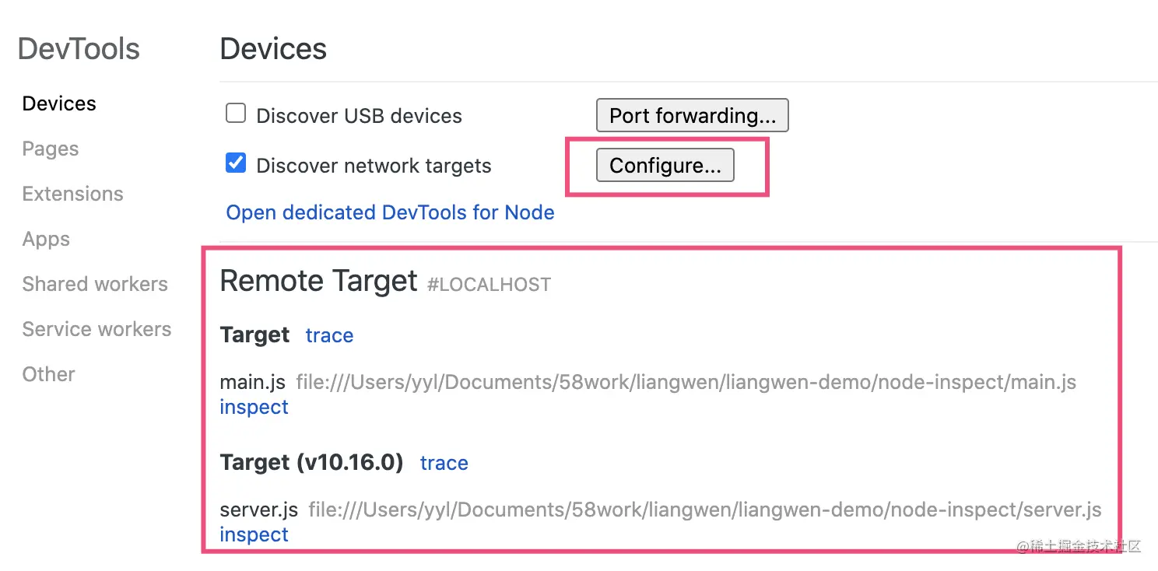
Task: Click the Remote Target heading
Action: click(x=318, y=281)
